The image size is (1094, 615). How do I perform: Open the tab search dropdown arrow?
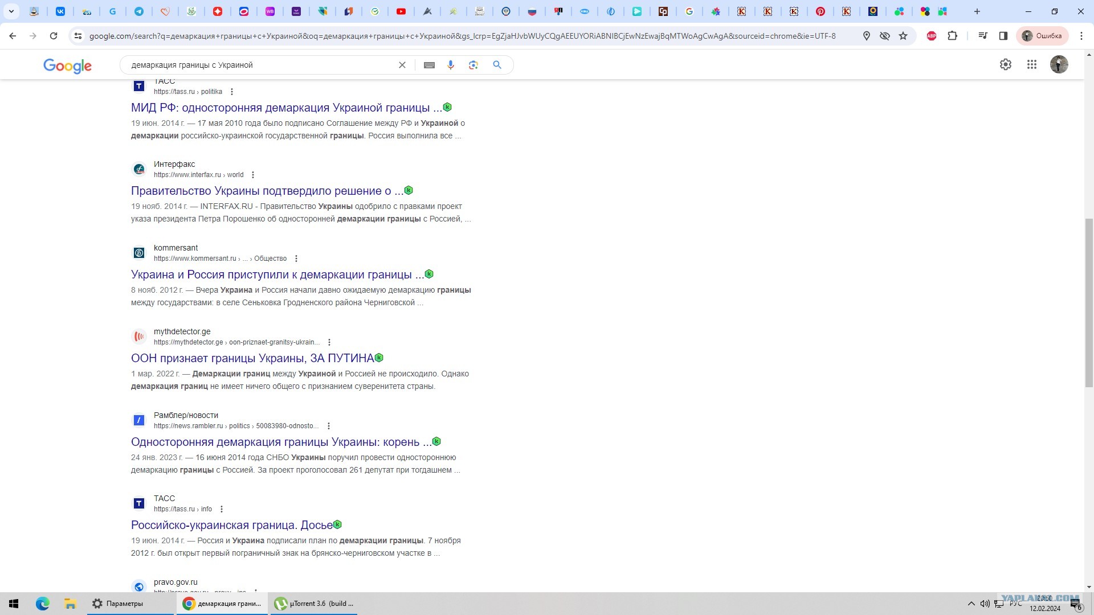click(11, 11)
